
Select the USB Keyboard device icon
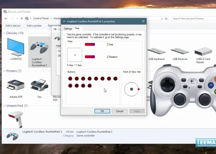click(x=156, y=51)
